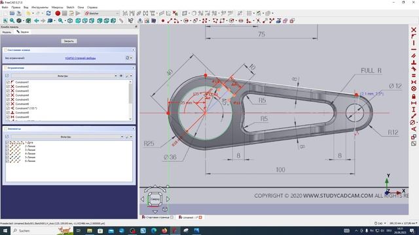Click the constraints visibility eye button
This screenshot has width=419, height=235.
point(121,76)
